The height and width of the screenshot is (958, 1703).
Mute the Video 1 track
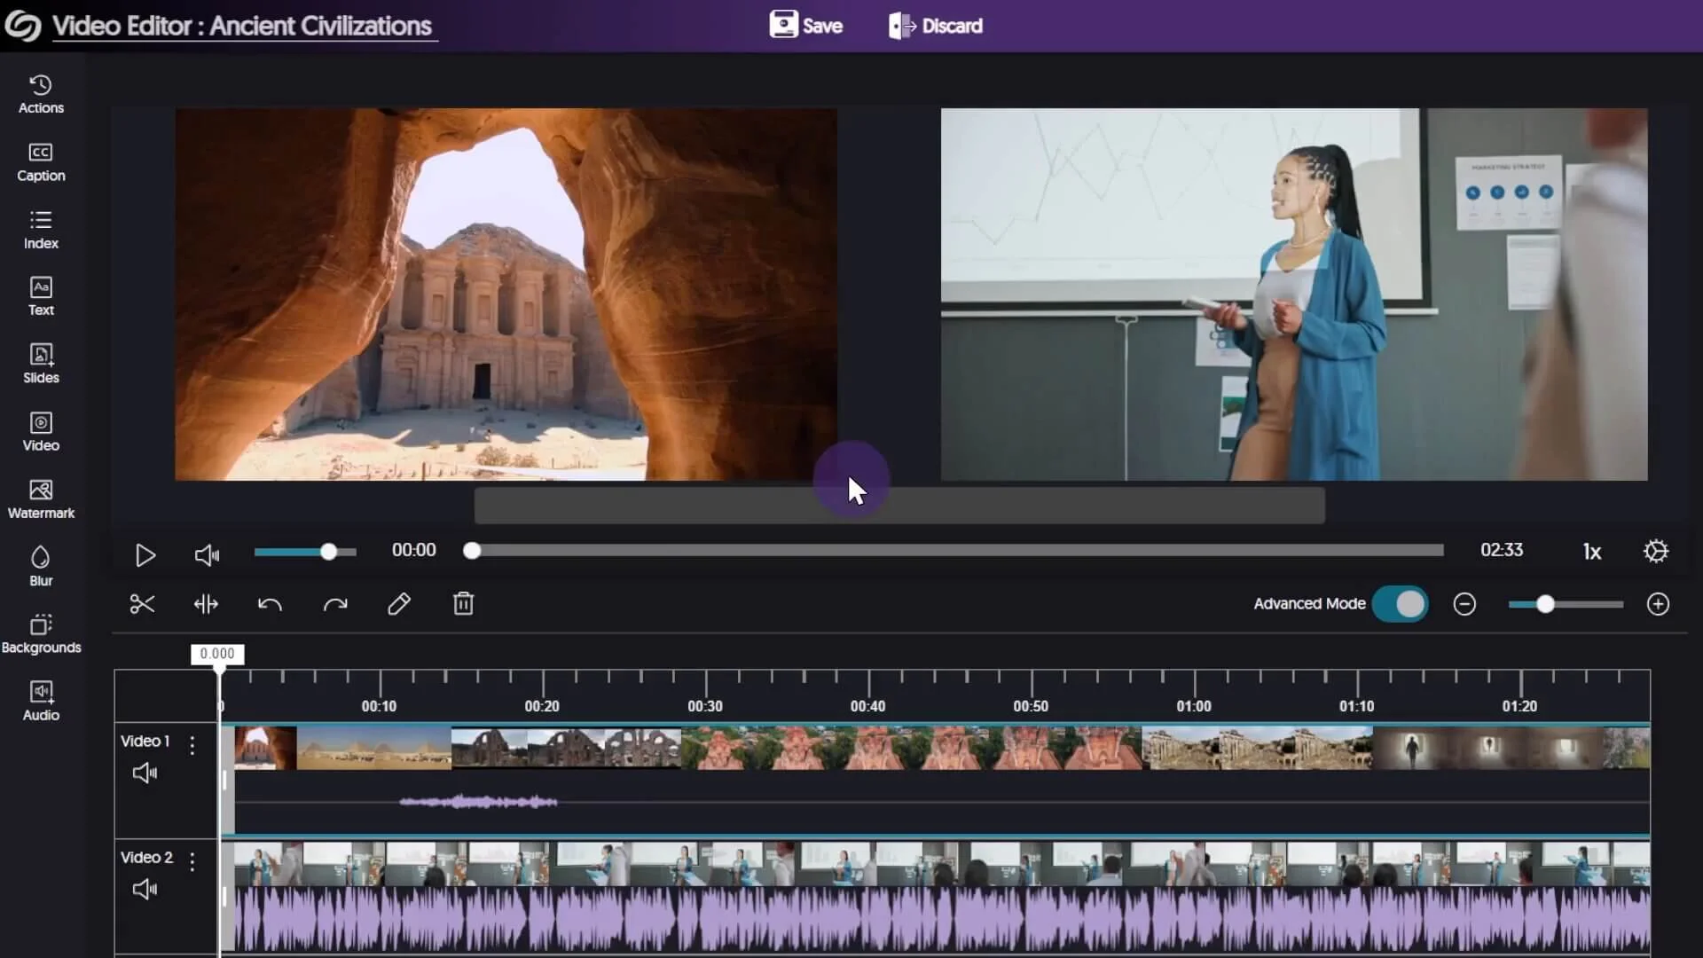tap(144, 773)
